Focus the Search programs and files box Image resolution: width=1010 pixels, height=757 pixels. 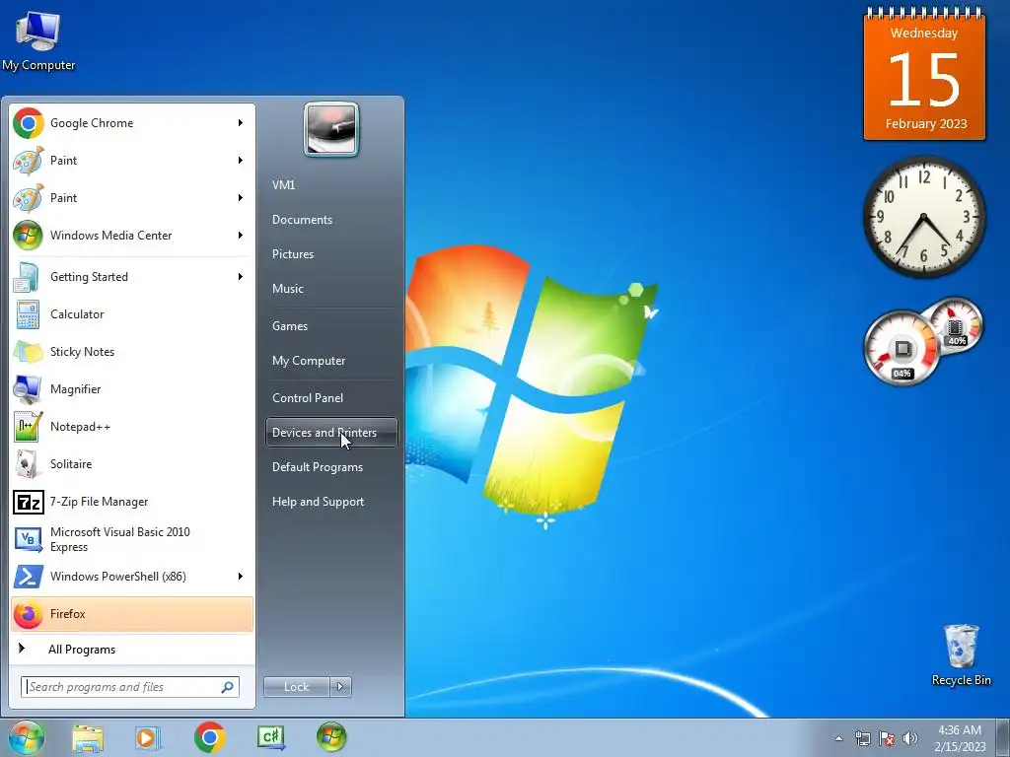pos(130,687)
